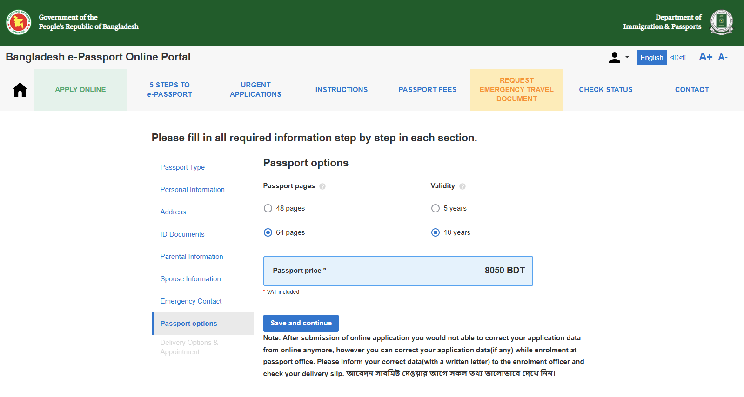This screenshot has width=744, height=397.
Task: Go to the Home page icon
Action: tap(20, 90)
